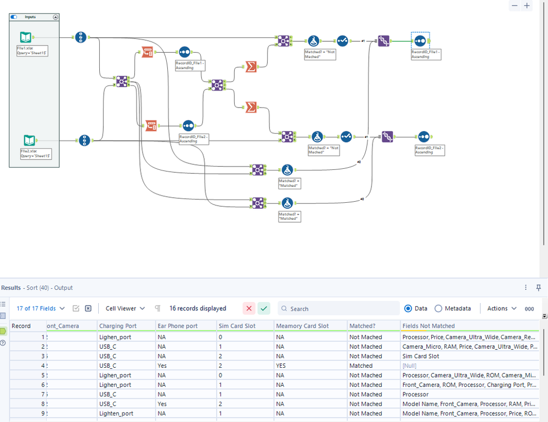The height and width of the screenshot is (422, 548).
Task: Open the '17 of 17 Fields' dropdown
Action: [x=41, y=309]
